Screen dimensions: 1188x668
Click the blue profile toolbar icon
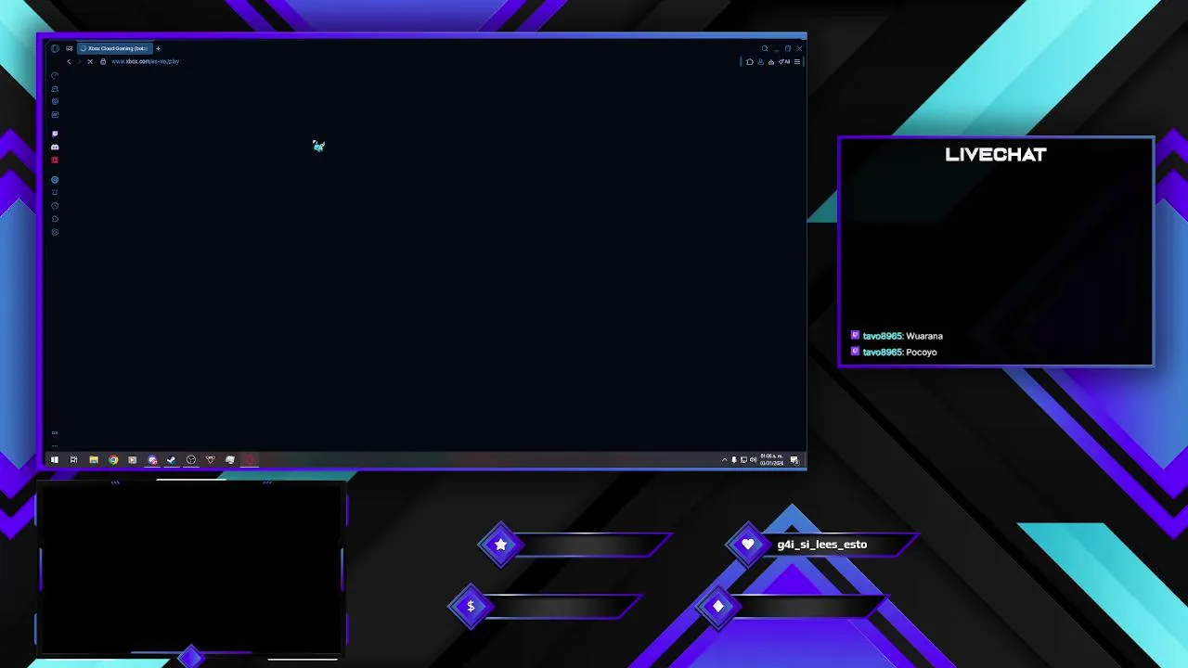(760, 62)
